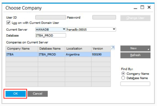Confirm with the OK button
Screen dimensions: 157x106
click(x=15, y=94)
